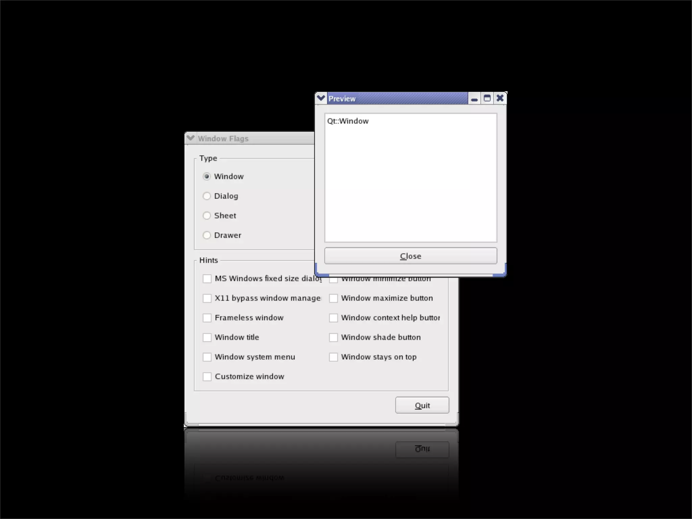Screen dimensions: 692x519
Task: Check X11 bypass window manager
Action: 207,298
